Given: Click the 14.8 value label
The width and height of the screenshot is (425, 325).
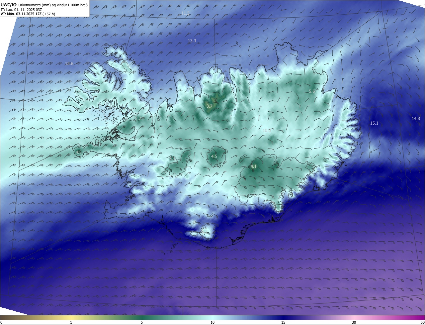Looking at the screenshot, I should point(416,118).
